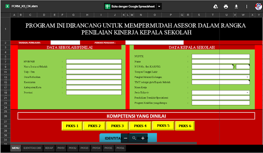Click the Program Keahlian yang diampu field
Screen dimensions: 263x153
(221, 103)
